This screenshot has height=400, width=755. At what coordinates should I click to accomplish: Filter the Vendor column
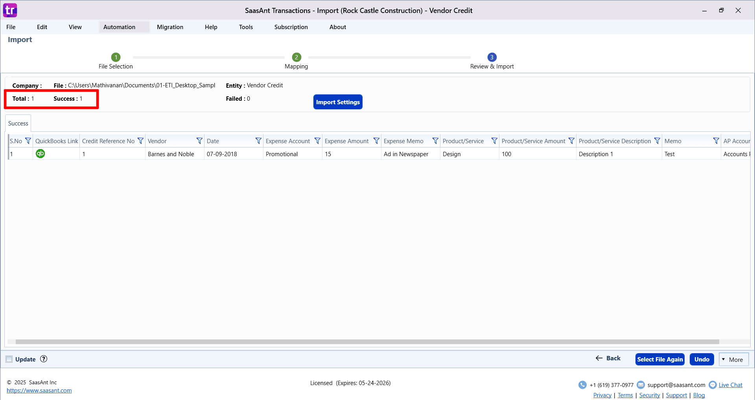click(199, 141)
